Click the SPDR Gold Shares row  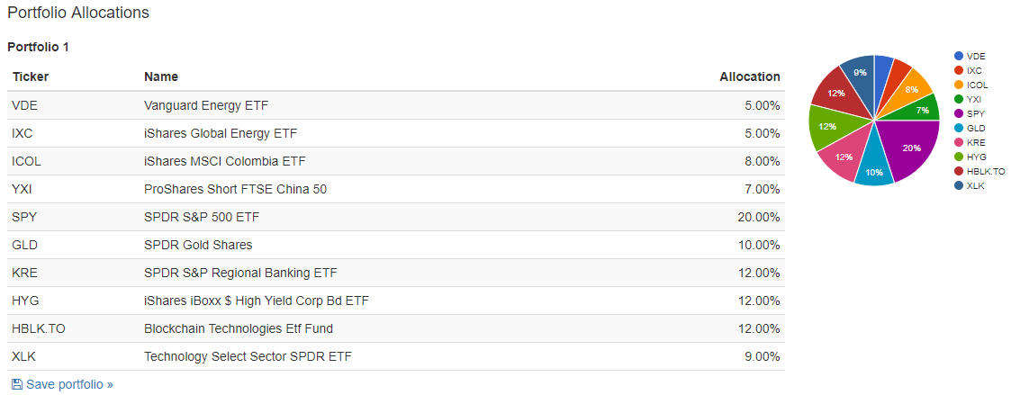[396, 245]
